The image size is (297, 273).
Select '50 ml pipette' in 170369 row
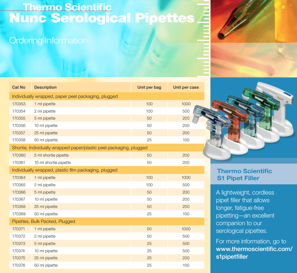pyautogui.click(x=46, y=214)
